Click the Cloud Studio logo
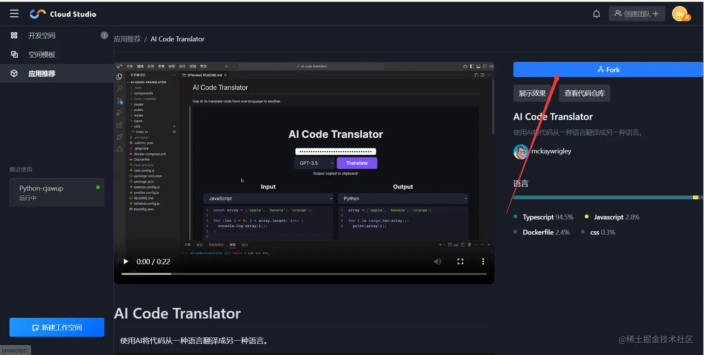704x355 pixels. (63, 14)
